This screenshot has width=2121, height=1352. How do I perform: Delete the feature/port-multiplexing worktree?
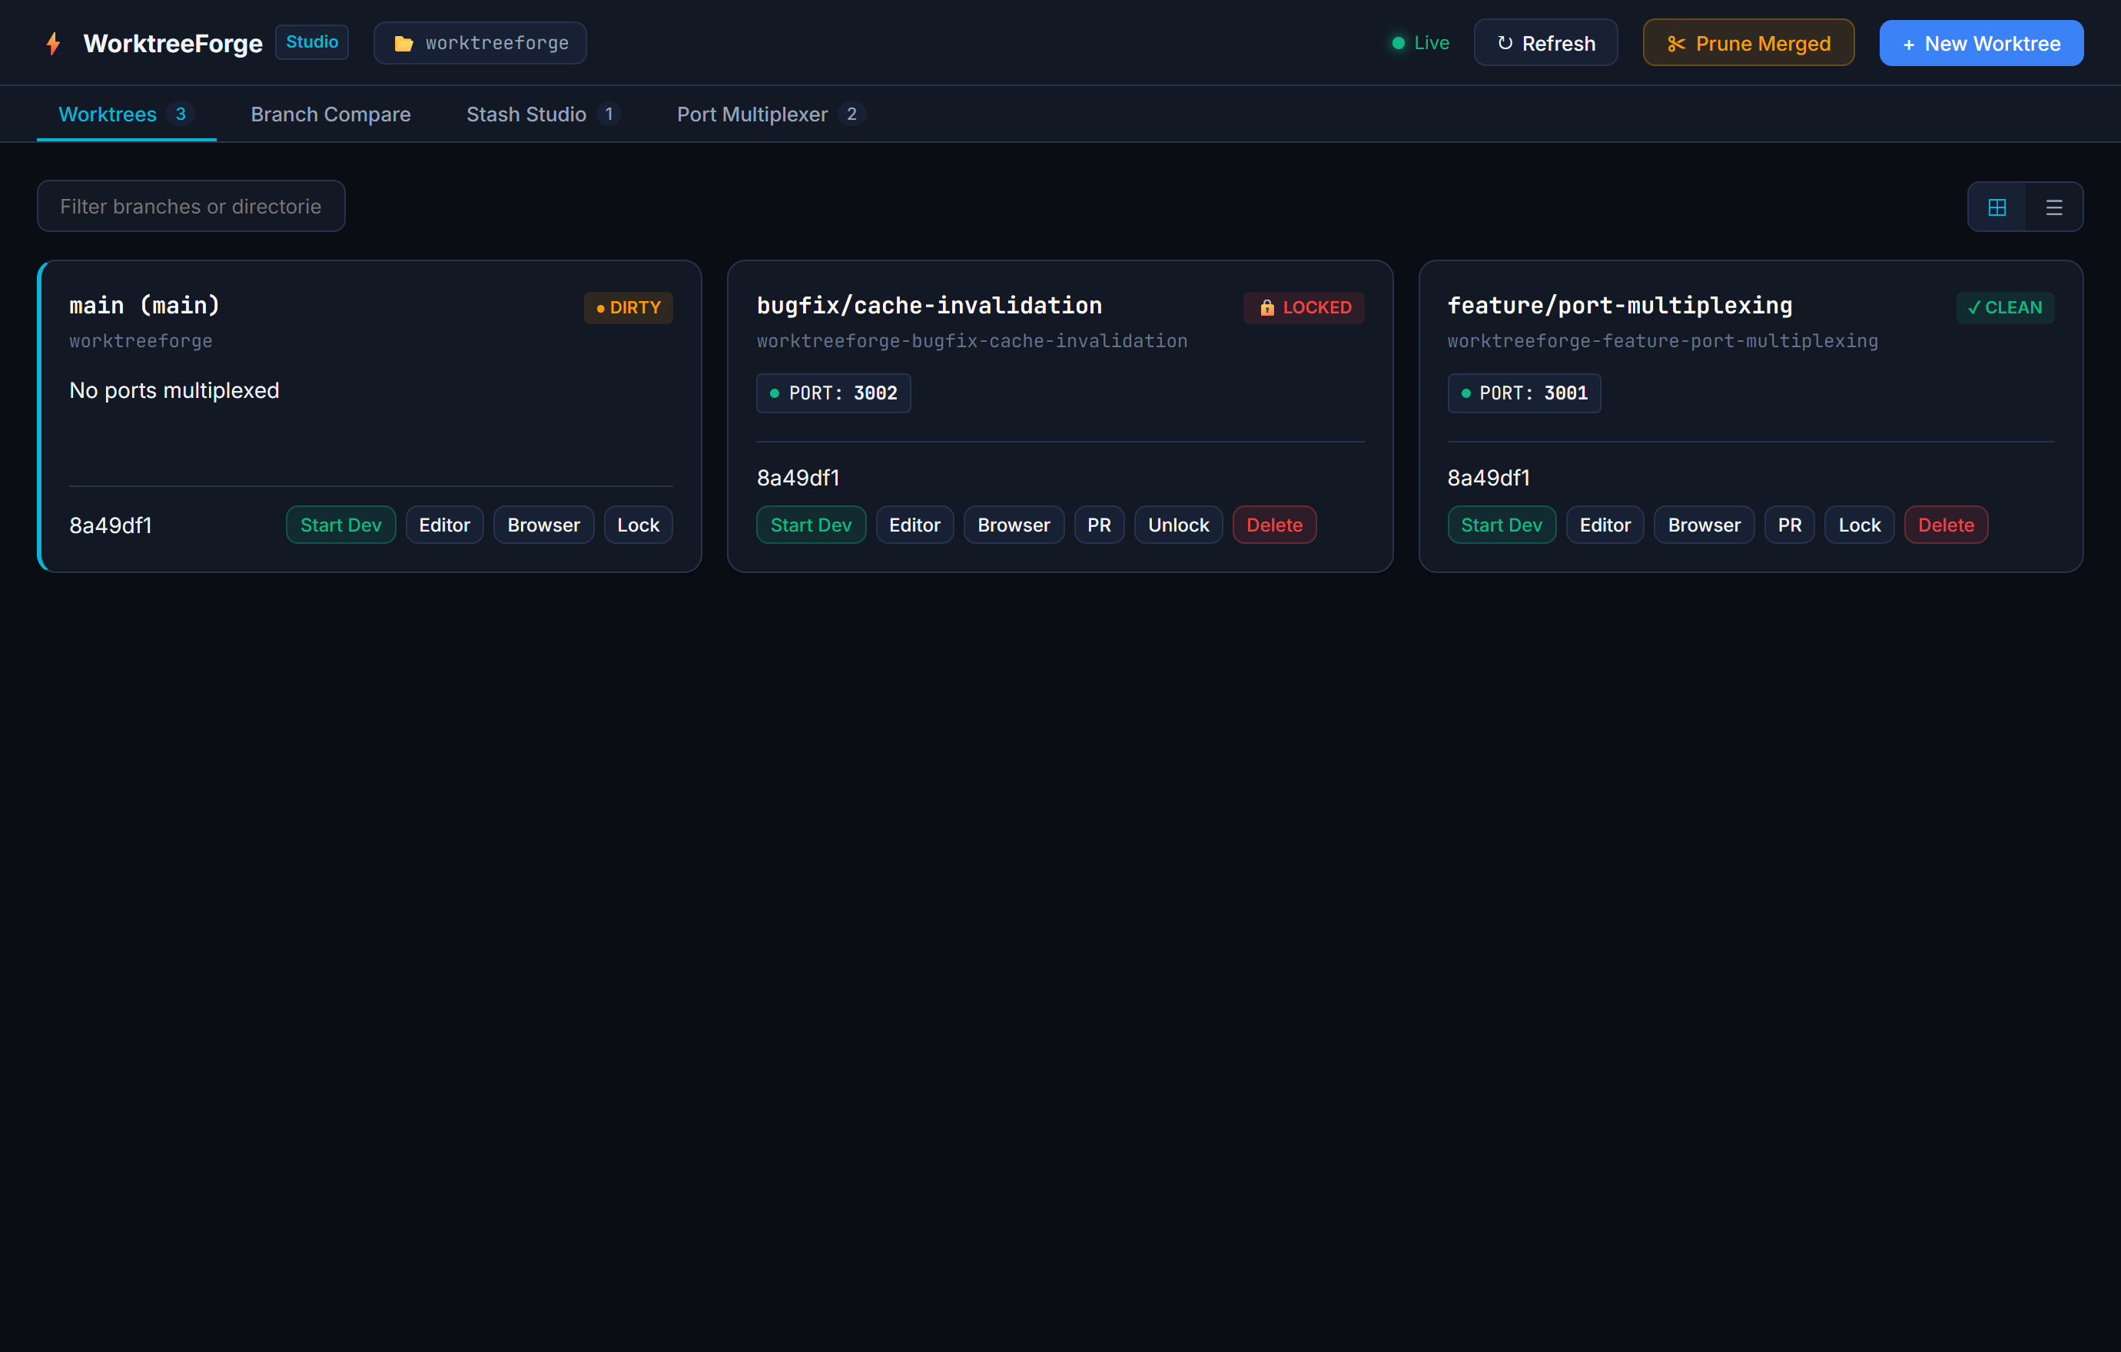[1946, 525]
